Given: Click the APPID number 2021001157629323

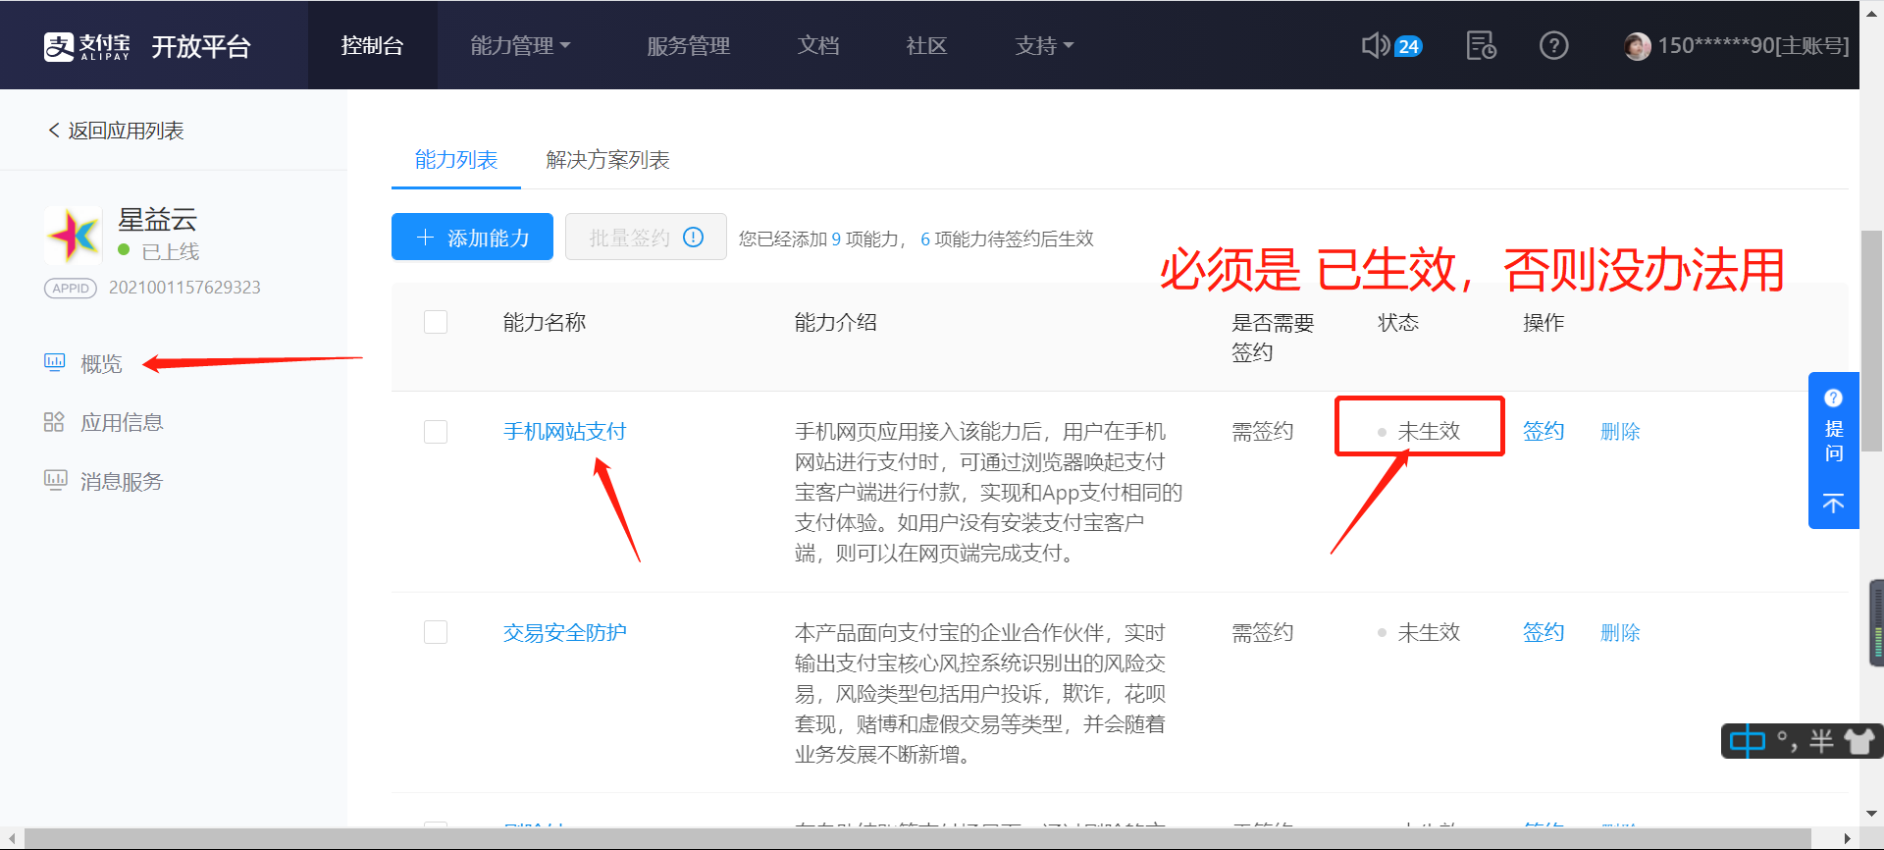Looking at the screenshot, I should [x=184, y=288].
